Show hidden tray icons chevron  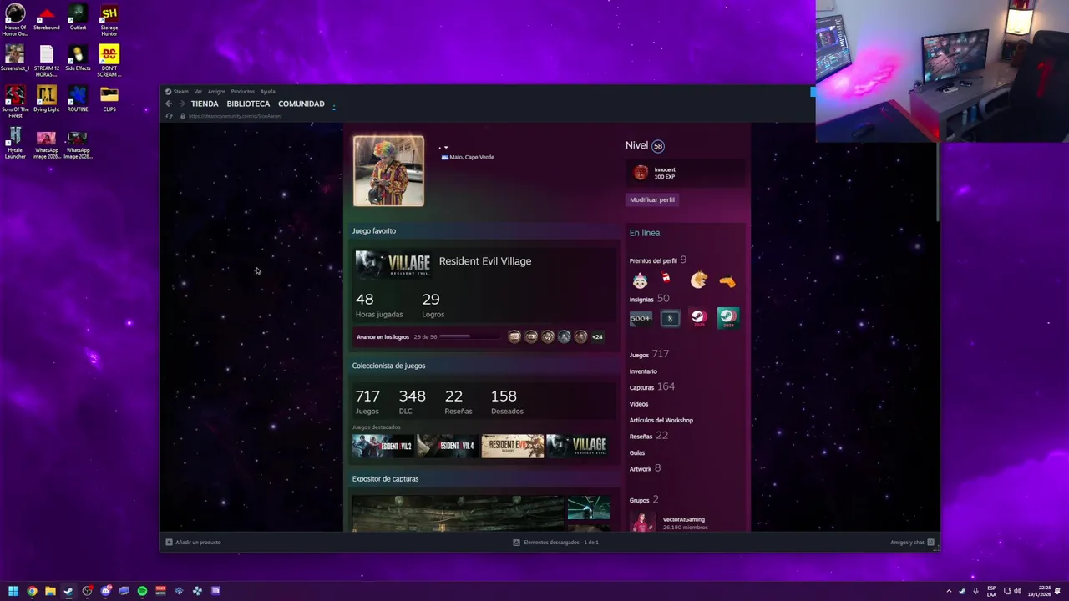pos(949,591)
